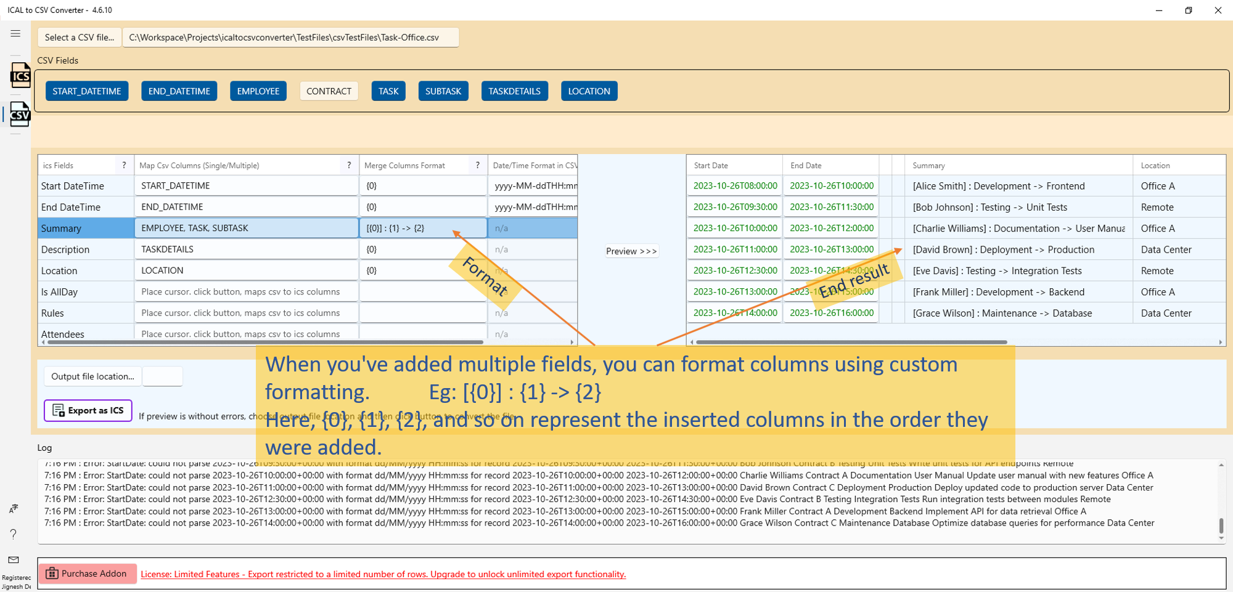Toggle the START_DATETIME field chip
This screenshot has width=1233, height=592.
coord(87,91)
